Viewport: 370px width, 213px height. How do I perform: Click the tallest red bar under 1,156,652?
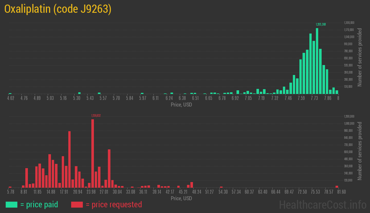[x=92, y=153]
